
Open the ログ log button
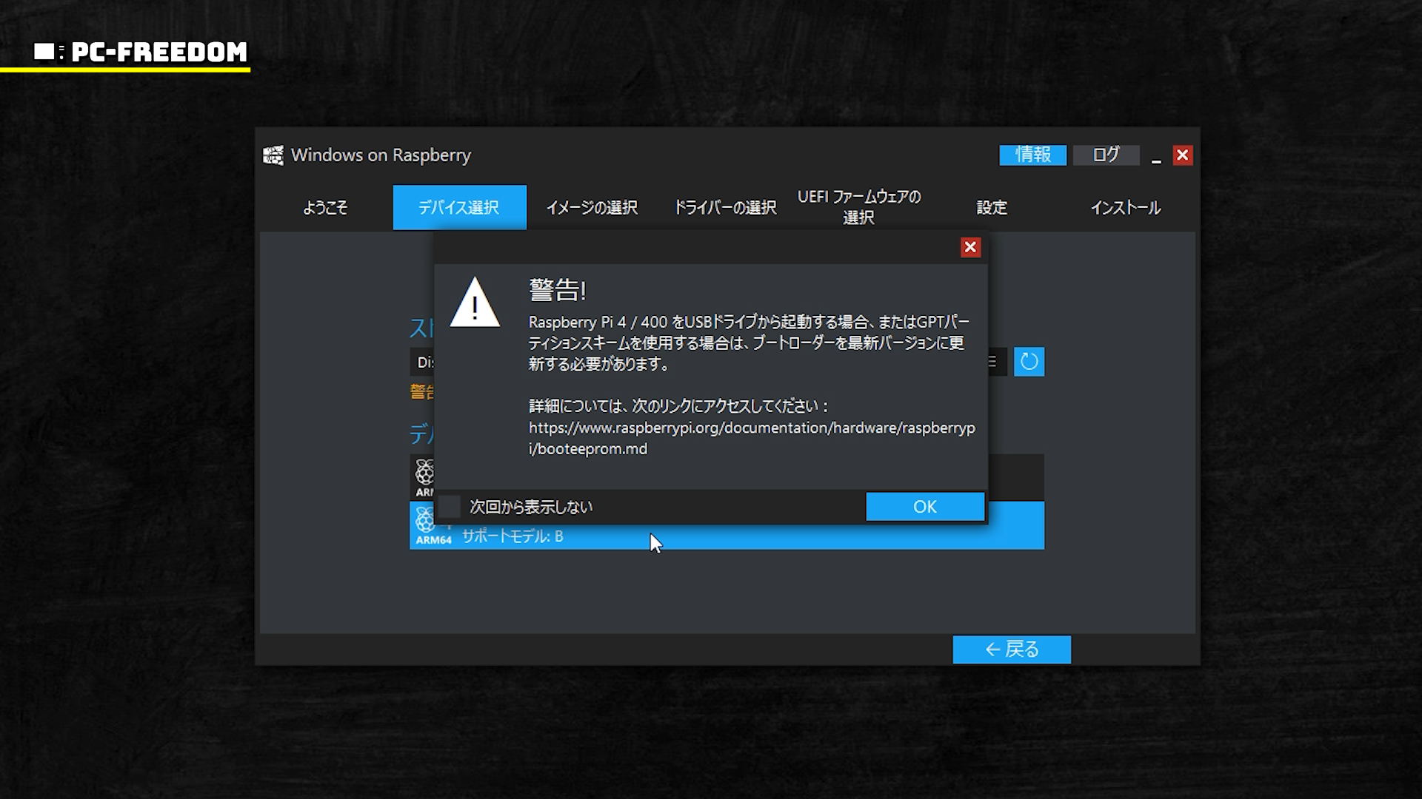pyautogui.click(x=1106, y=155)
